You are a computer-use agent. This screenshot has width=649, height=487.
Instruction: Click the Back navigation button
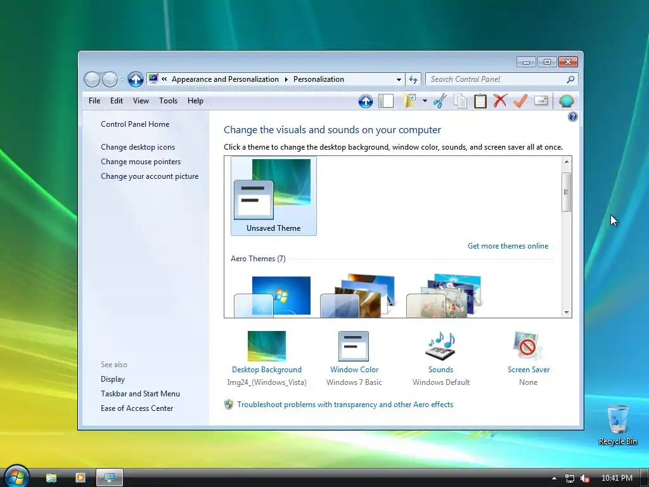[x=92, y=79]
